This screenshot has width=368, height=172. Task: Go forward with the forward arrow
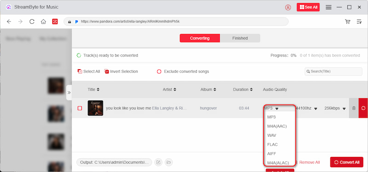20,22
